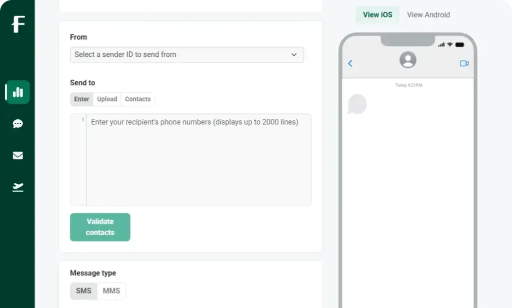This screenshot has width=512, height=308.
Task: Click the F logo in sidebar
Action: [18, 24]
